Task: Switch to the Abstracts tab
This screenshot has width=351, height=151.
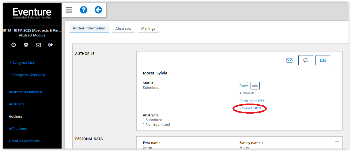Action: 123,28
